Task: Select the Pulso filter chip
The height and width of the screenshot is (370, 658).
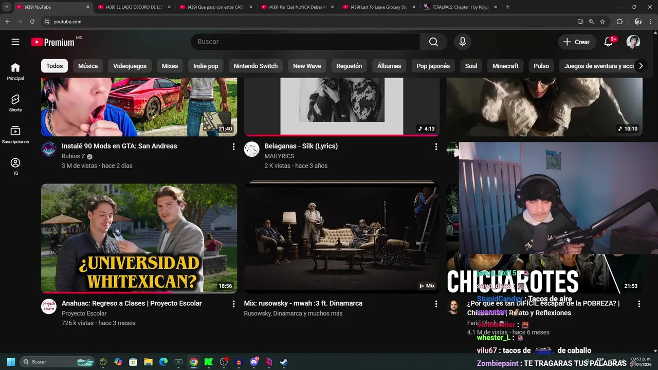Action: [541, 66]
